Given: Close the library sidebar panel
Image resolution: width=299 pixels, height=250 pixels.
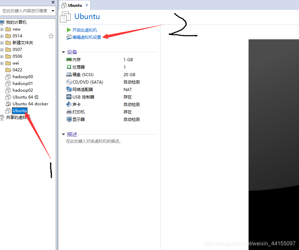Looking at the screenshot, I should click(x=53, y=2).
